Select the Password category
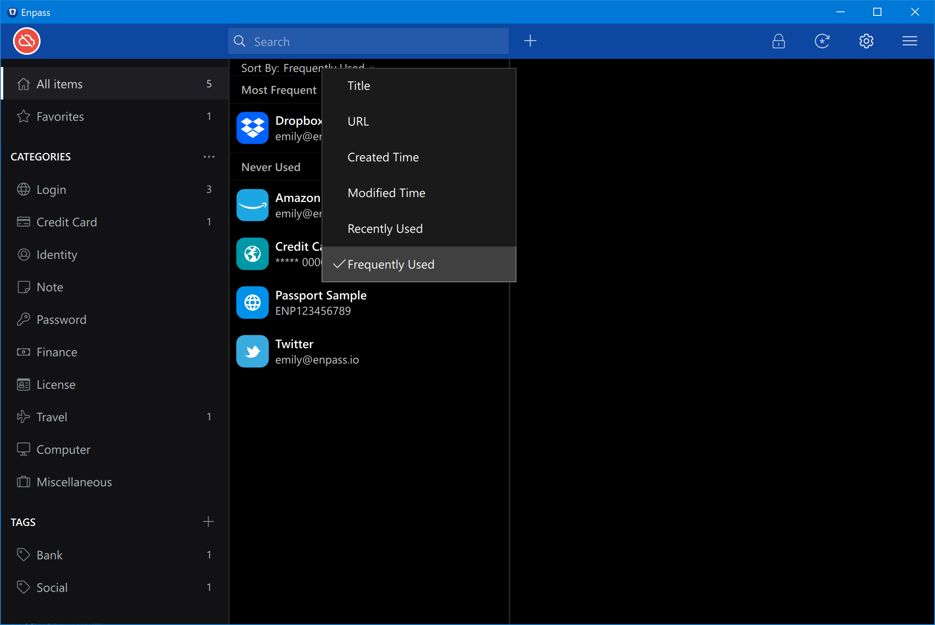This screenshot has height=625, width=935. [x=115, y=319]
